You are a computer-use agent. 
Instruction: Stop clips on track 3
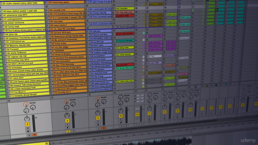point(52,97)
